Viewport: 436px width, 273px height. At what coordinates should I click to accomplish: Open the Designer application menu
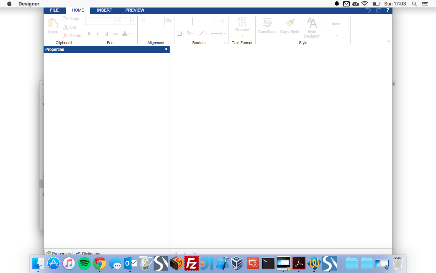click(29, 4)
